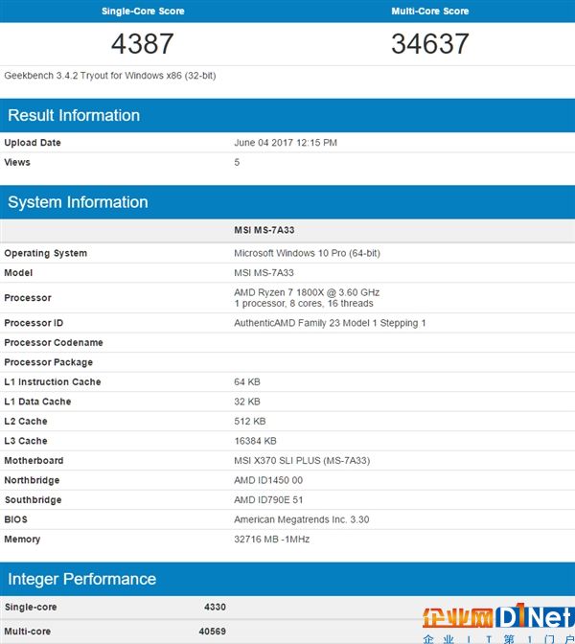Viewport: 575px width, 644px height.
Task: Click the Model row label
Action: [x=18, y=273]
